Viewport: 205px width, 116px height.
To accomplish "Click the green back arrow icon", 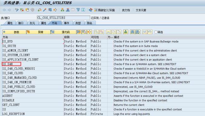I will coord(4,10).
